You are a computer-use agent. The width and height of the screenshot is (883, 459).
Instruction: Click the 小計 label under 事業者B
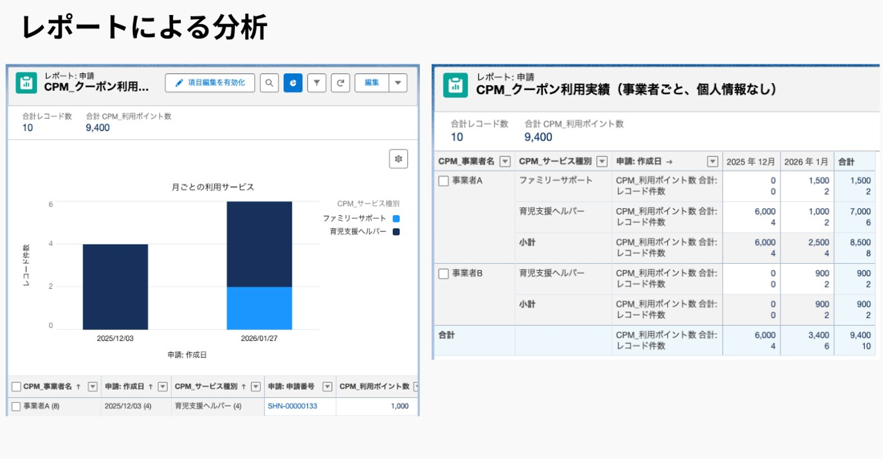[527, 304]
